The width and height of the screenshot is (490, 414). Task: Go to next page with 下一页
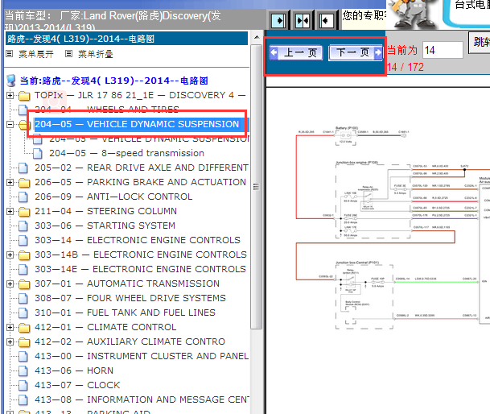click(x=356, y=52)
